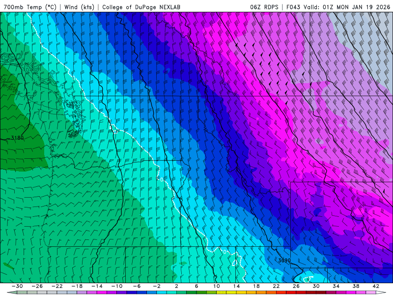Click the yellow dotted swatch on color bar
393x295 pixels.
(222, 293)
